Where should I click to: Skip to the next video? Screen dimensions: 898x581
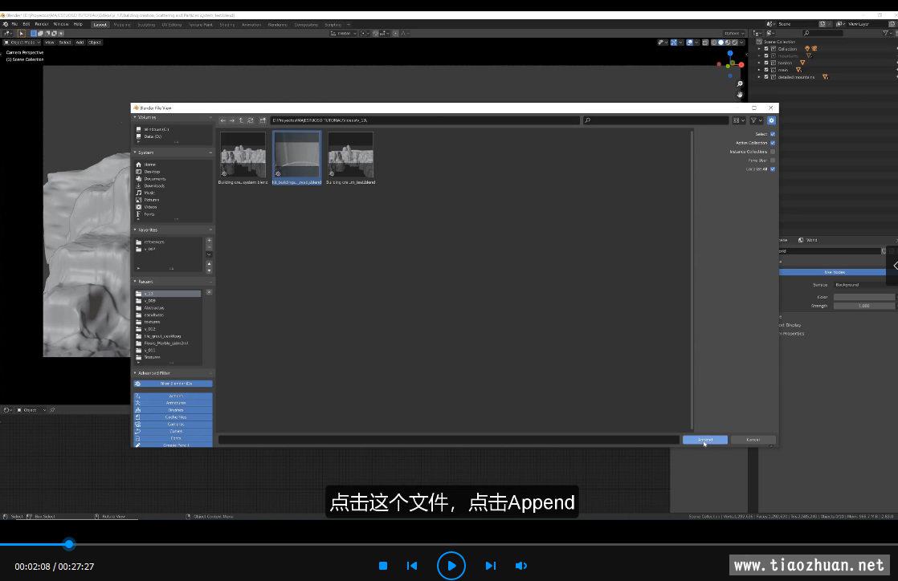click(491, 566)
